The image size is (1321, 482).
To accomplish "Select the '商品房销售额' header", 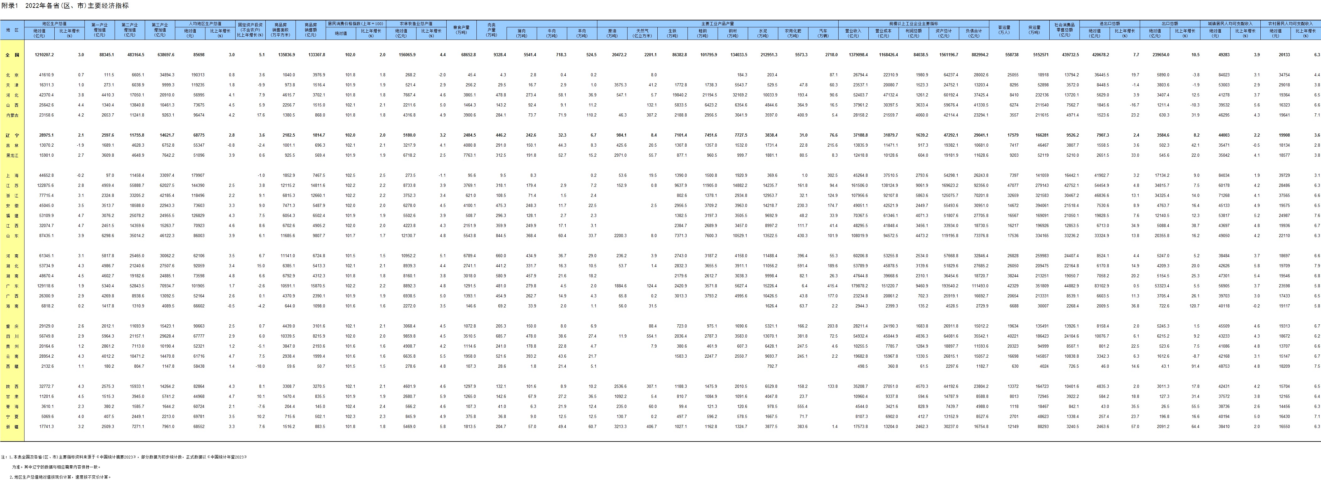I will pos(311,30).
